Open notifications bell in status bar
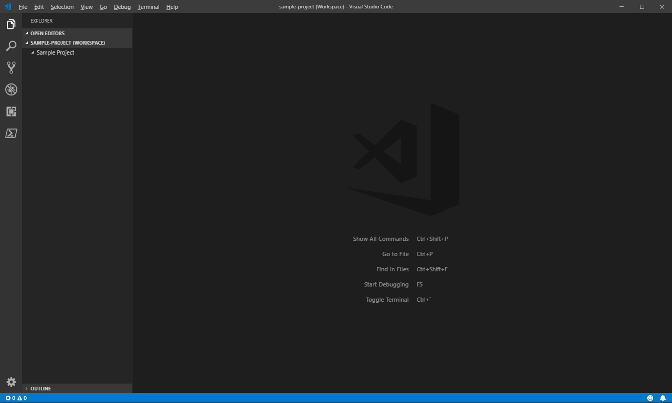 pos(663,398)
